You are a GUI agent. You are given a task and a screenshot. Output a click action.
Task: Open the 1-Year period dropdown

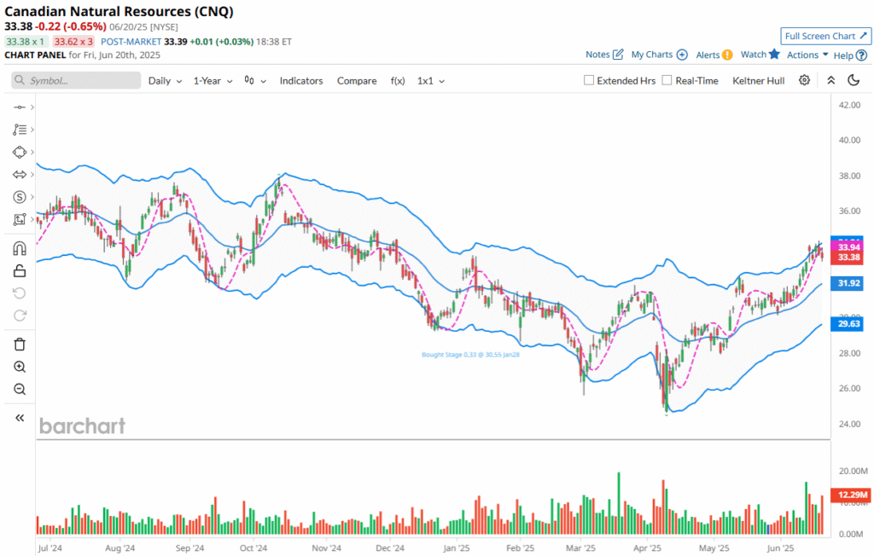tap(212, 80)
